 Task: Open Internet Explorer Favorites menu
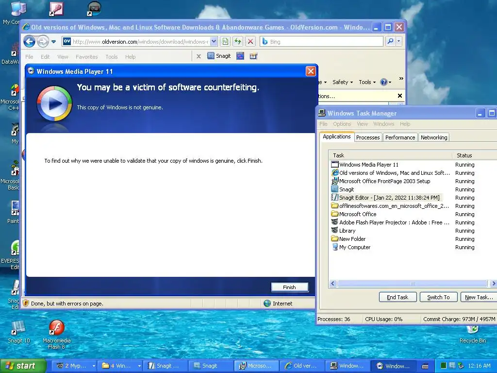[86, 57]
